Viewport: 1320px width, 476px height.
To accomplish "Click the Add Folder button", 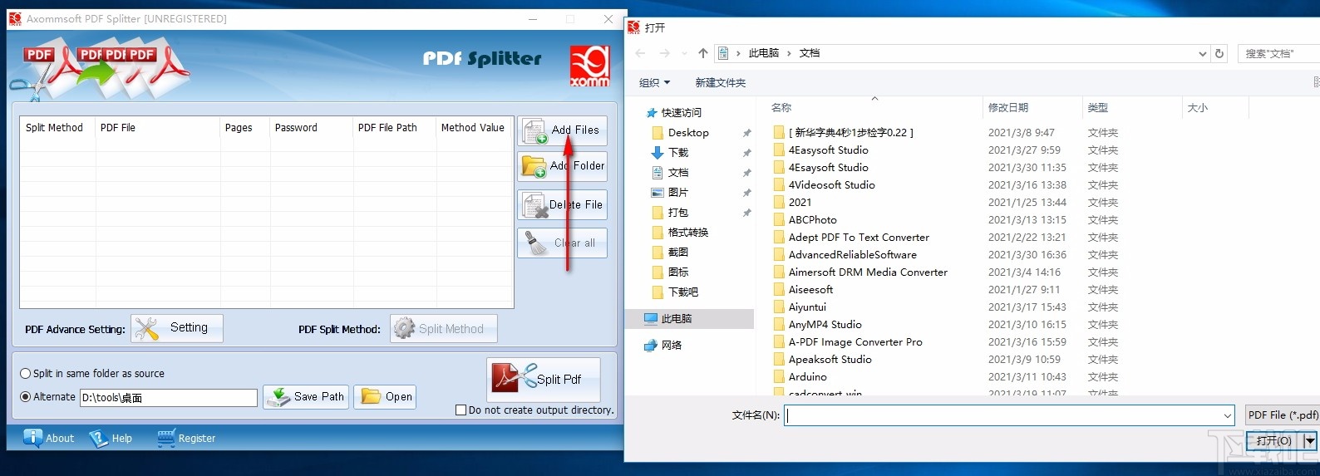I will point(563,166).
